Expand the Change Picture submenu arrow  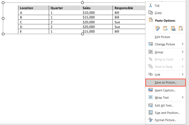183,44
